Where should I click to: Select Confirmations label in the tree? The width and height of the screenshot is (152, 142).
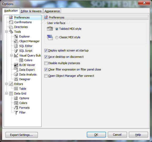coord(23,22)
